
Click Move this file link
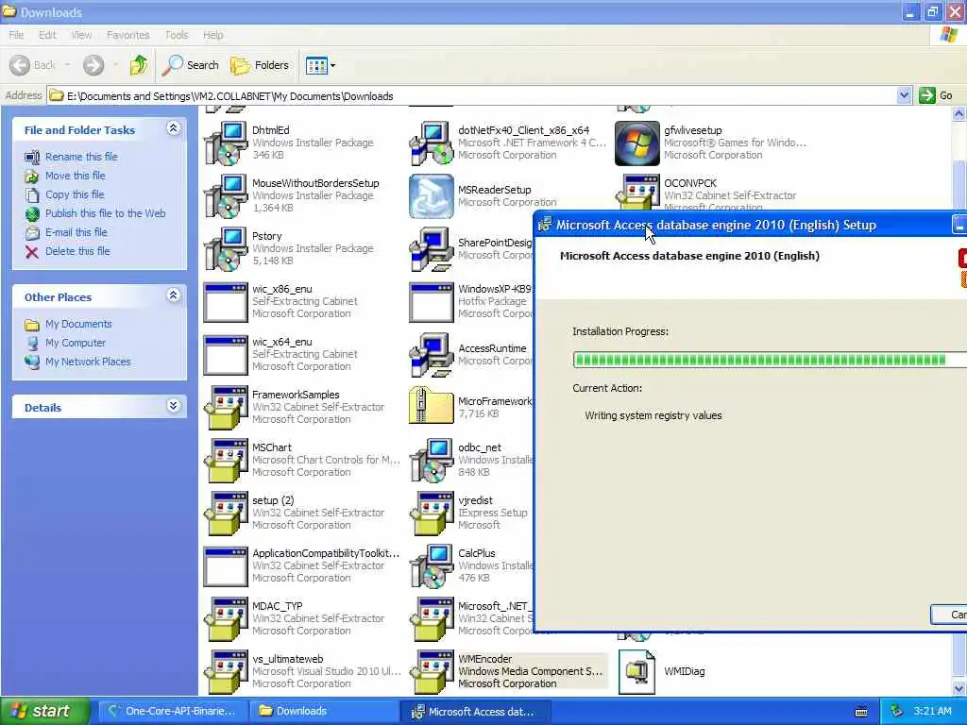pyautogui.click(x=75, y=176)
